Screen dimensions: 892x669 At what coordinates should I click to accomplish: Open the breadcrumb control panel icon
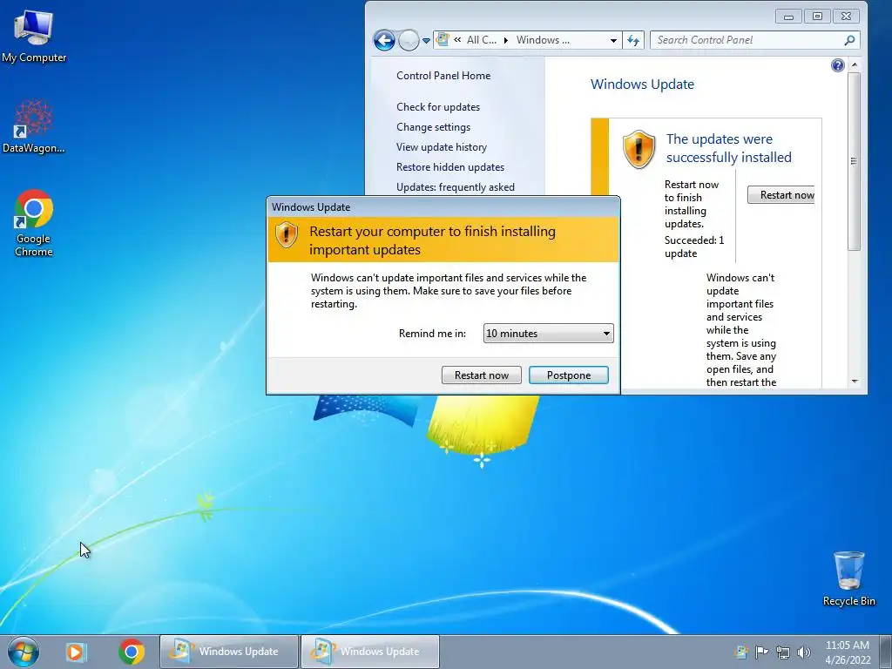(443, 40)
